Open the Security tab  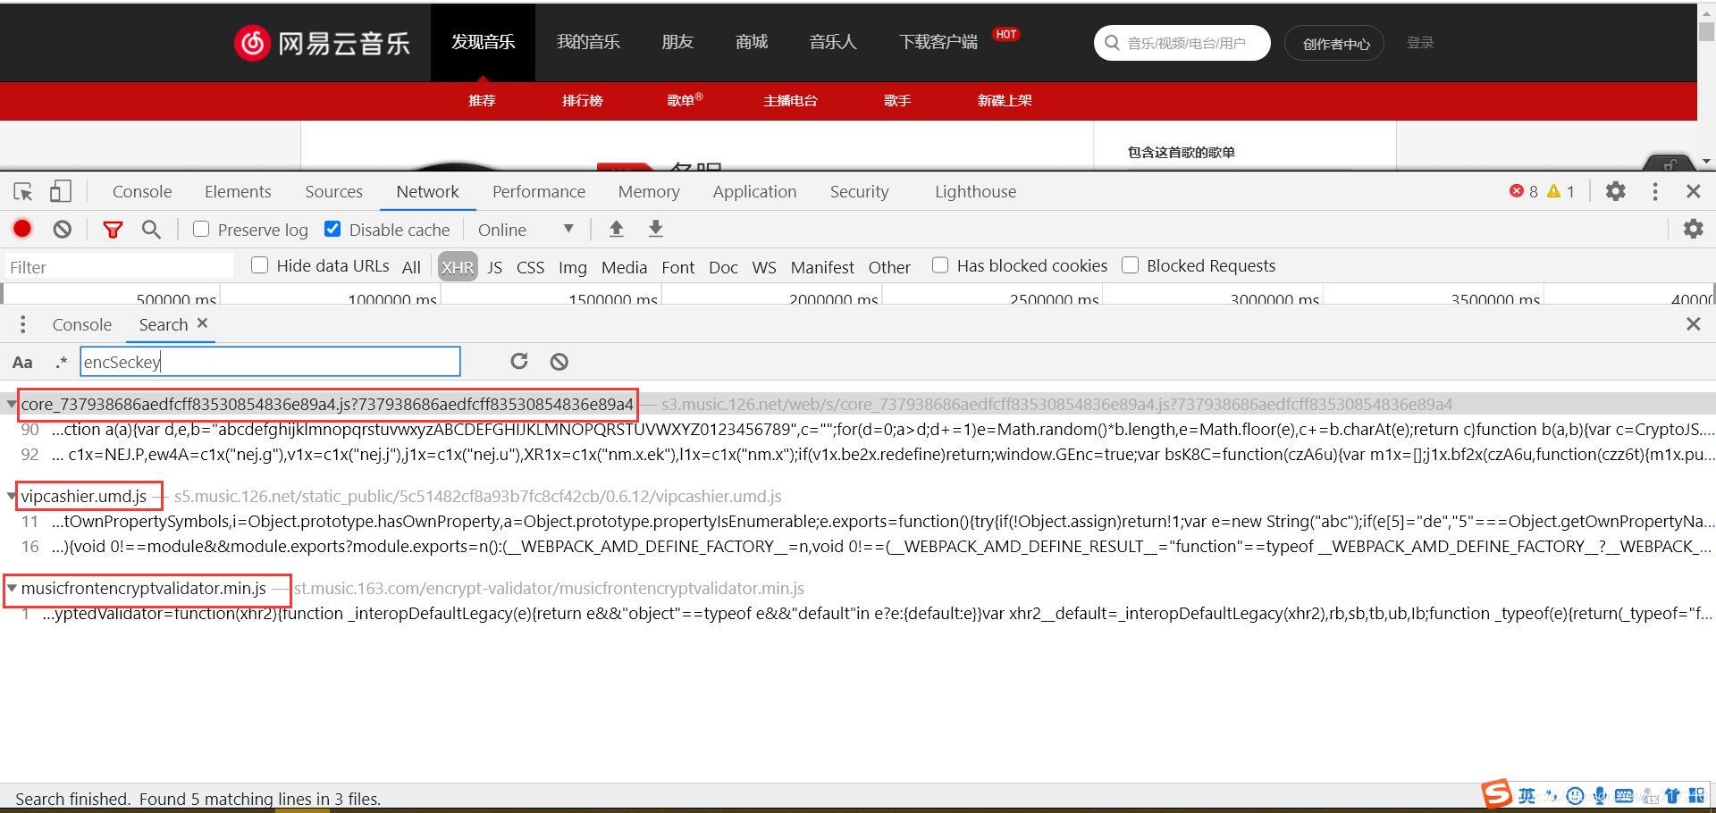point(859,191)
